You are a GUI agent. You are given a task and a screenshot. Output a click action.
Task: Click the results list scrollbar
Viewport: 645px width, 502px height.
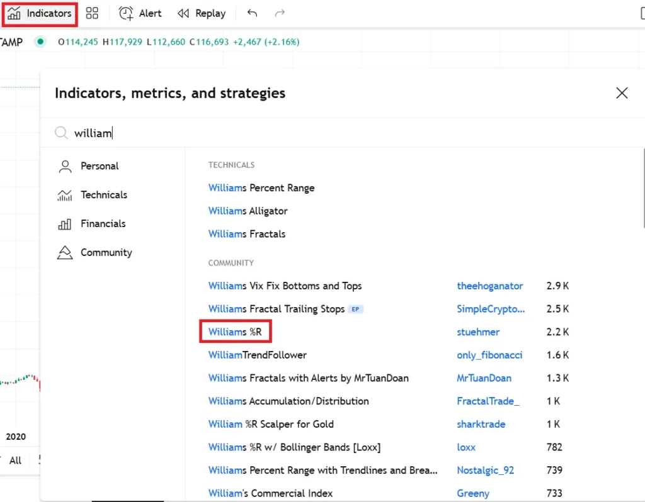643,187
